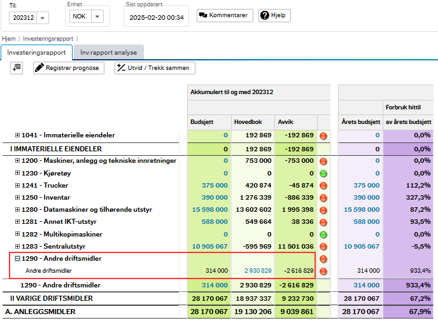
Task: Click budget value 10 905 067 for Sentralutstyr
Action: [210, 246]
